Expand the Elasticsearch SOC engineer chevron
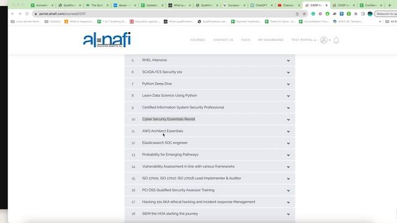Image resolution: width=397 pixels, height=223 pixels. 288,143
